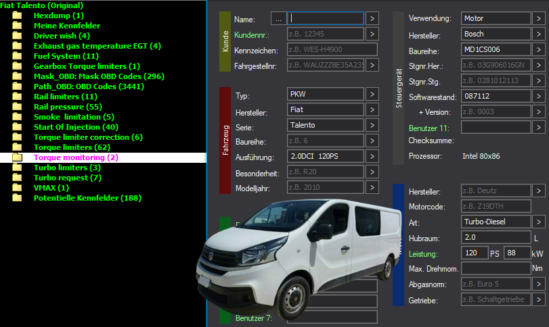Open the Modelljahr dropdown arrow
Viewport: 549px width, 327px height.
(372, 187)
